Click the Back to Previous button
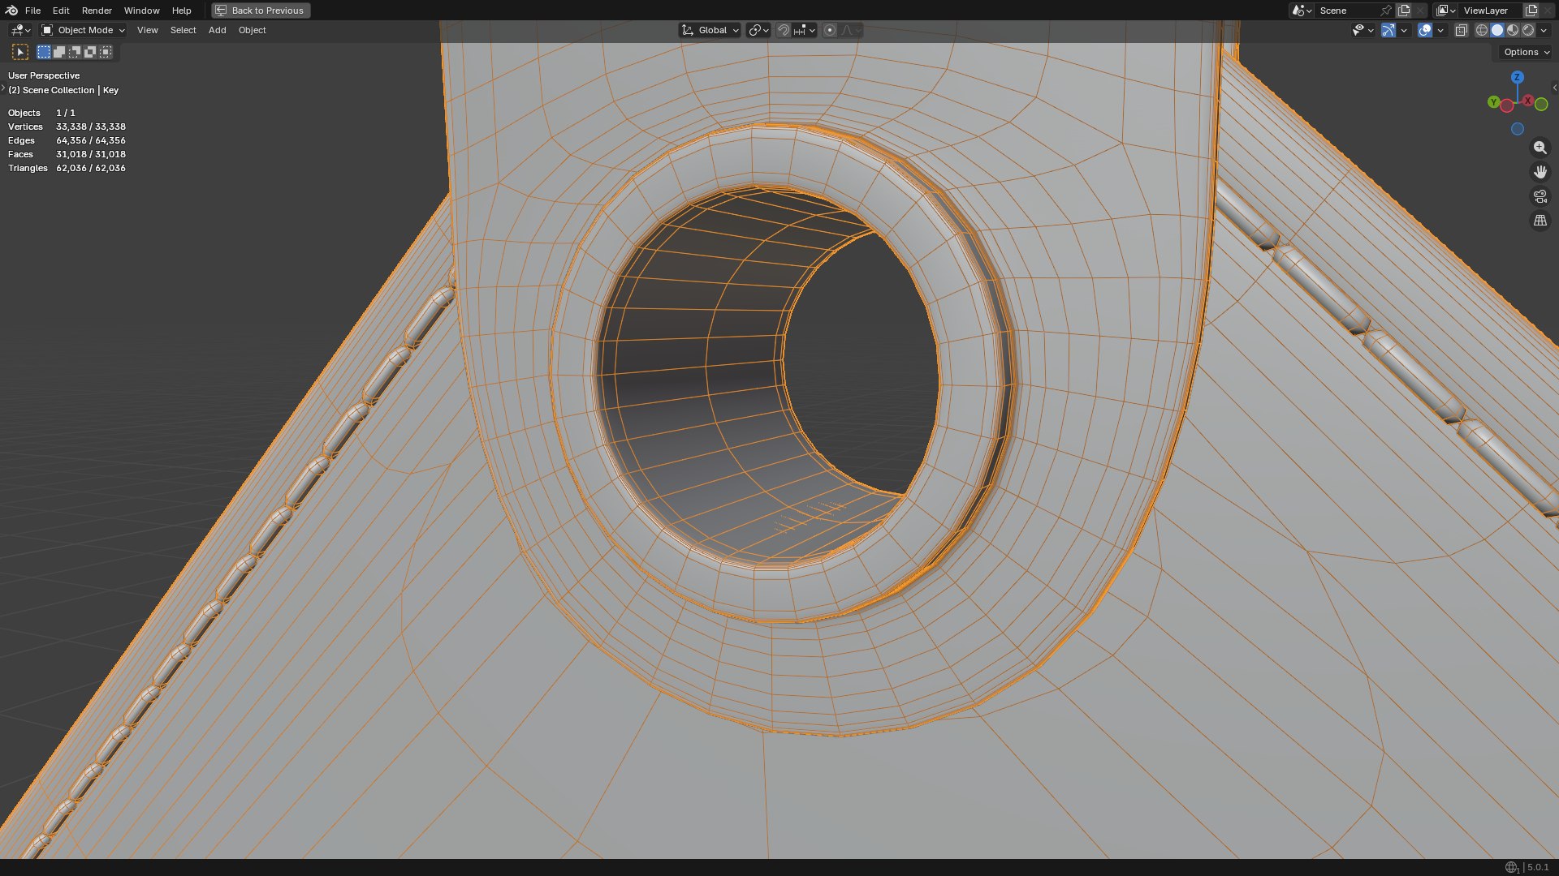1559x876 pixels. click(261, 11)
